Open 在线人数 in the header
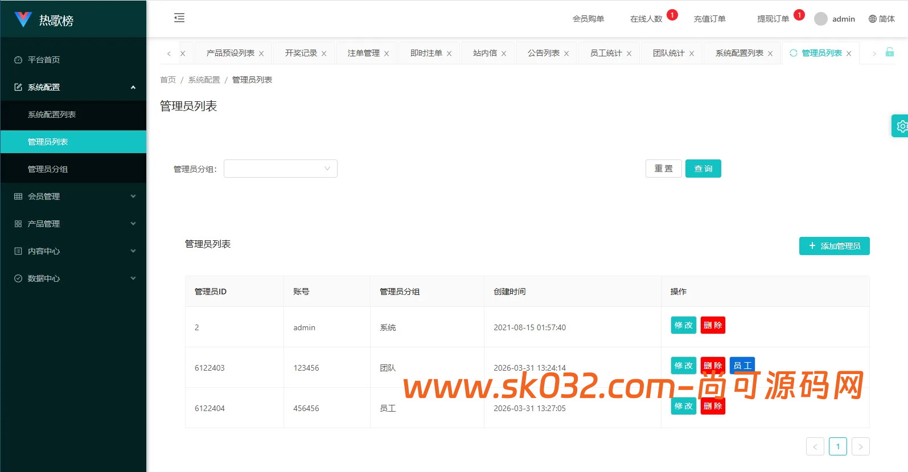908x472 pixels. 646,19
